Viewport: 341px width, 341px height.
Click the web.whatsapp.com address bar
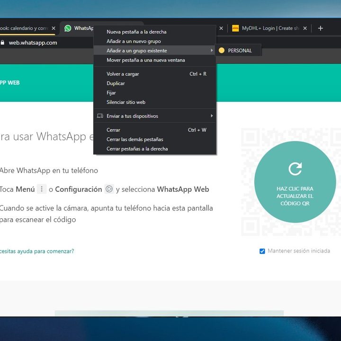coord(33,43)
